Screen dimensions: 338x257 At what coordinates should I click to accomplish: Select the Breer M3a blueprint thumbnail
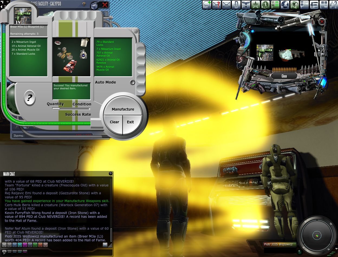click(23, 16)
